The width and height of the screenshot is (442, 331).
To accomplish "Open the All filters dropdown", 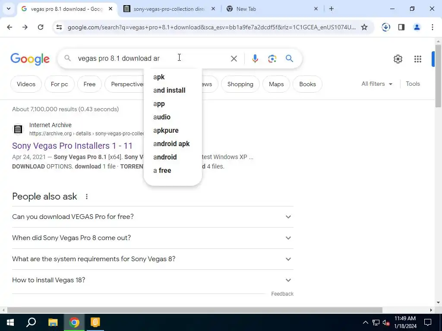I will coord(377,84).
